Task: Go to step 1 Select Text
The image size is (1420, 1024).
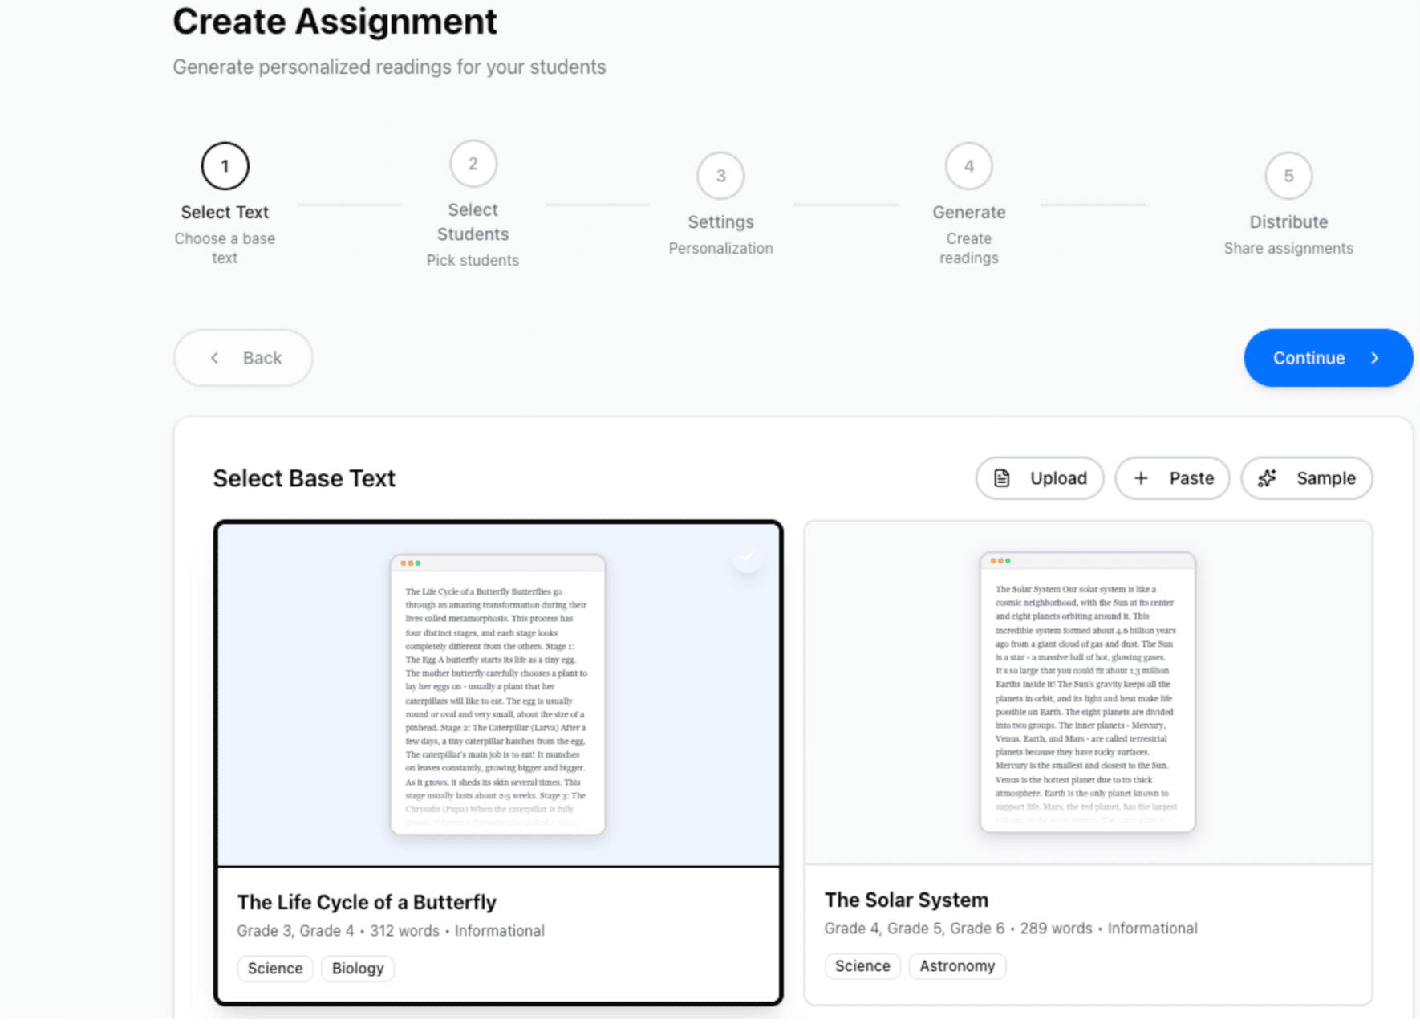Action: coord(225,166)
